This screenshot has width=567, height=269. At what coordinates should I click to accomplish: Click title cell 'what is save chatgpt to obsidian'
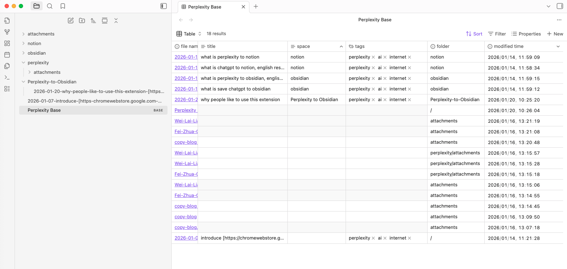243,89
